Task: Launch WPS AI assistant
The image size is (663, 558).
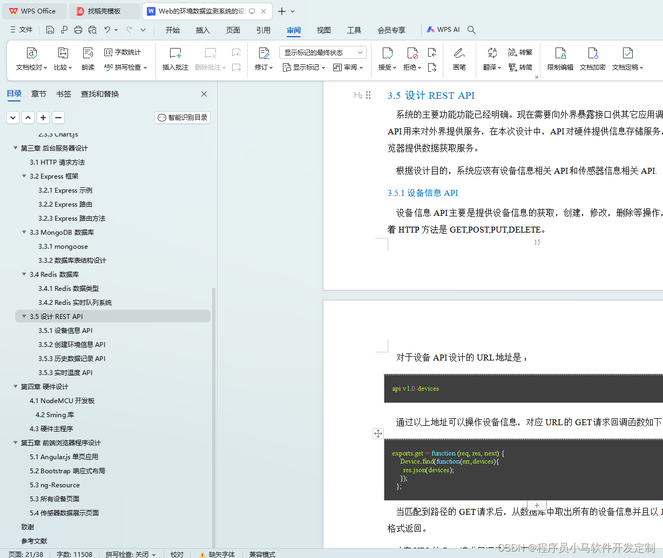Action: pyautogui.click(x=443, y=30)
